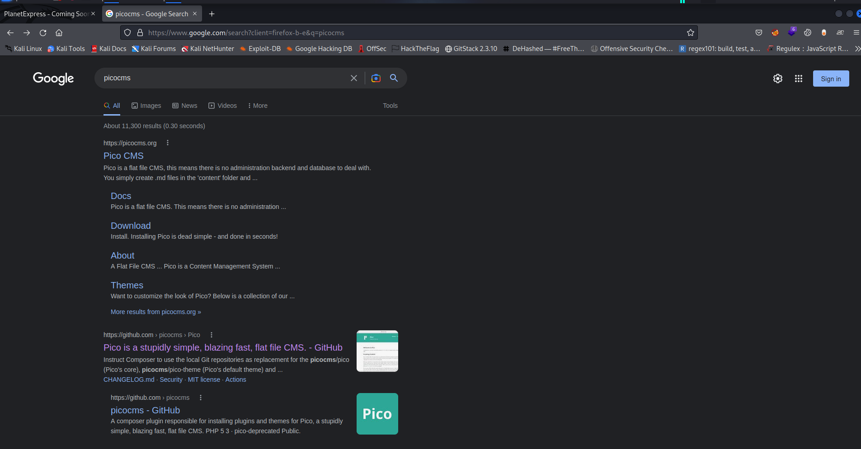Open GitStack 2.3.10 bookmark

[x=471, y=49]
